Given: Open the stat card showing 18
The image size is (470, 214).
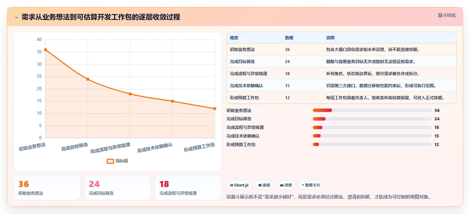Looking at the screenshot, I should point(188,187).
